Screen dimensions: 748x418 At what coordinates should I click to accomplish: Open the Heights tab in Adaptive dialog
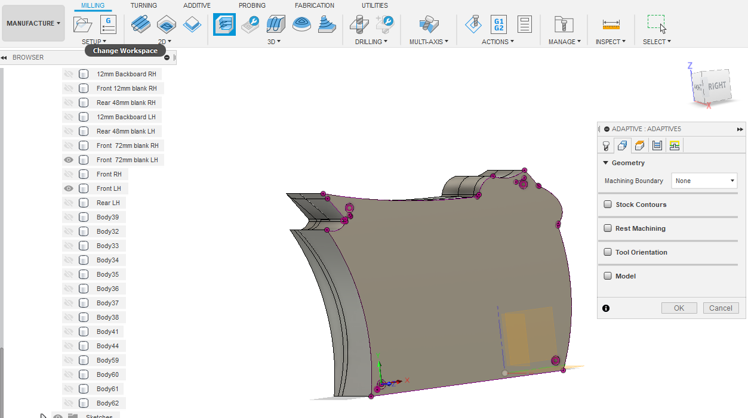pyautogui.click(x=640, y=145)
